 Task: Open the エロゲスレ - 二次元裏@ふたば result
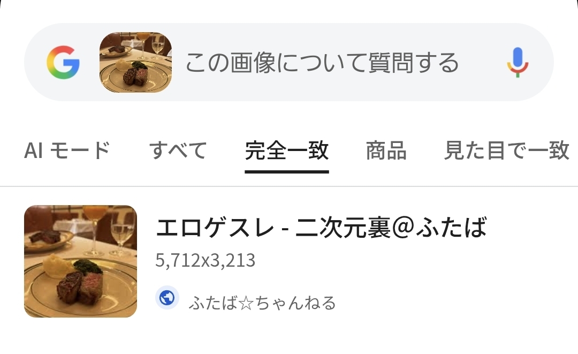321,227
